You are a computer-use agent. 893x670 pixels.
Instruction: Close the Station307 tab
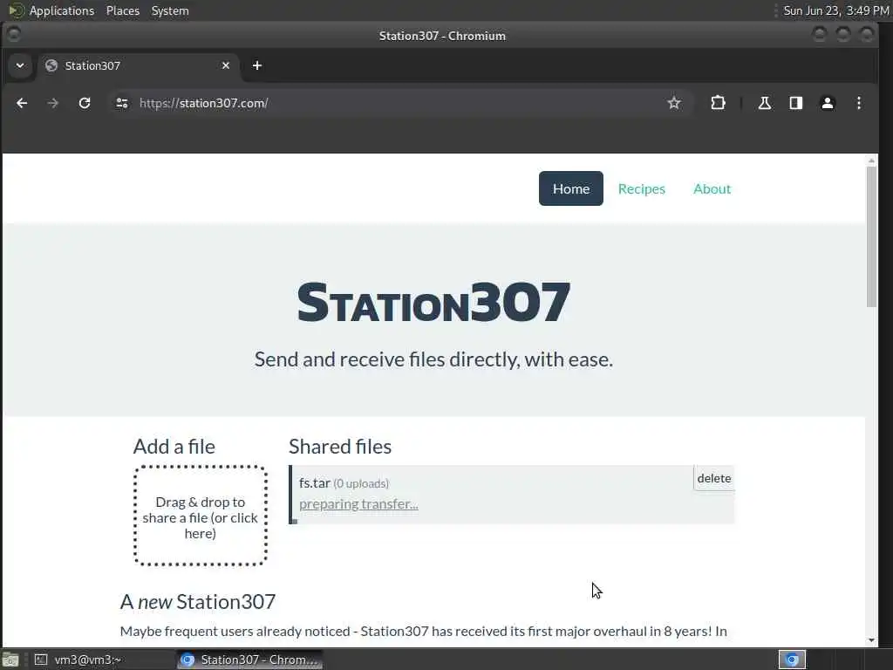(x=226, y=65)
